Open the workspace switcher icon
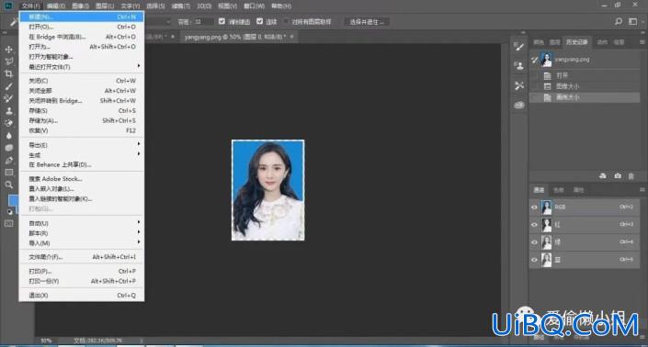Viewport: 648px width, 347px height. pos(632,21)
